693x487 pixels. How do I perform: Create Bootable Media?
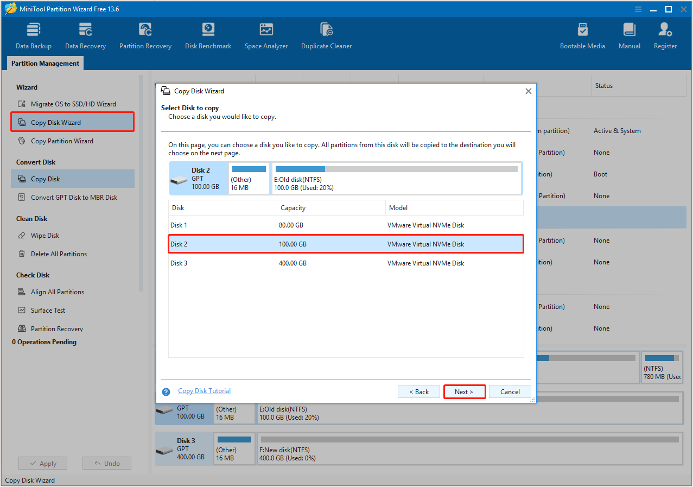[582, 36]
